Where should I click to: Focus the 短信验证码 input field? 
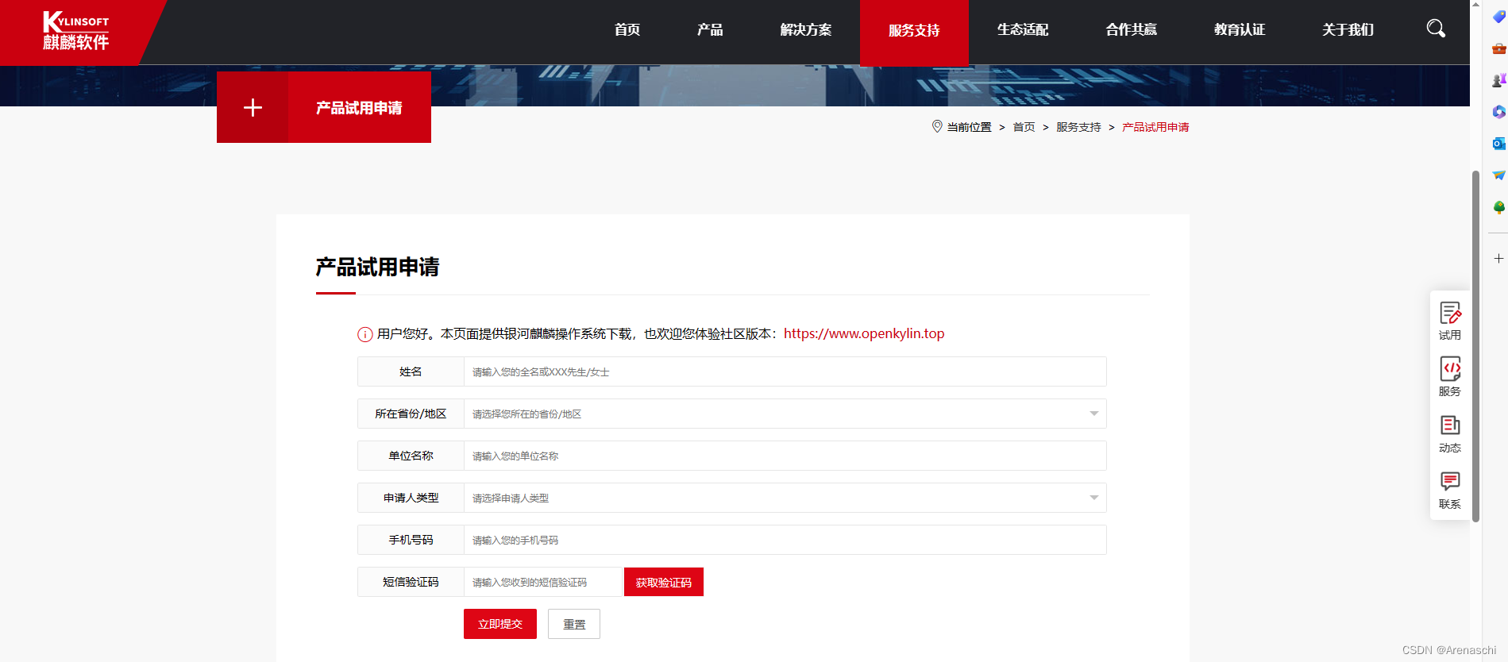(542, 582)
